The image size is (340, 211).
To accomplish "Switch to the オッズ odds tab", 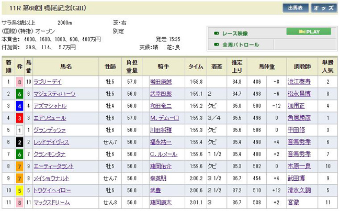I will click(324, 8).
